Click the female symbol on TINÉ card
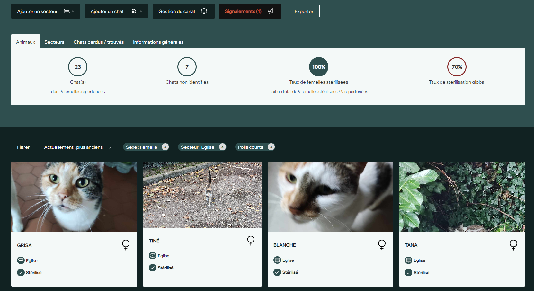This screenshot has height=291, width=534. (x=251, y=241)
